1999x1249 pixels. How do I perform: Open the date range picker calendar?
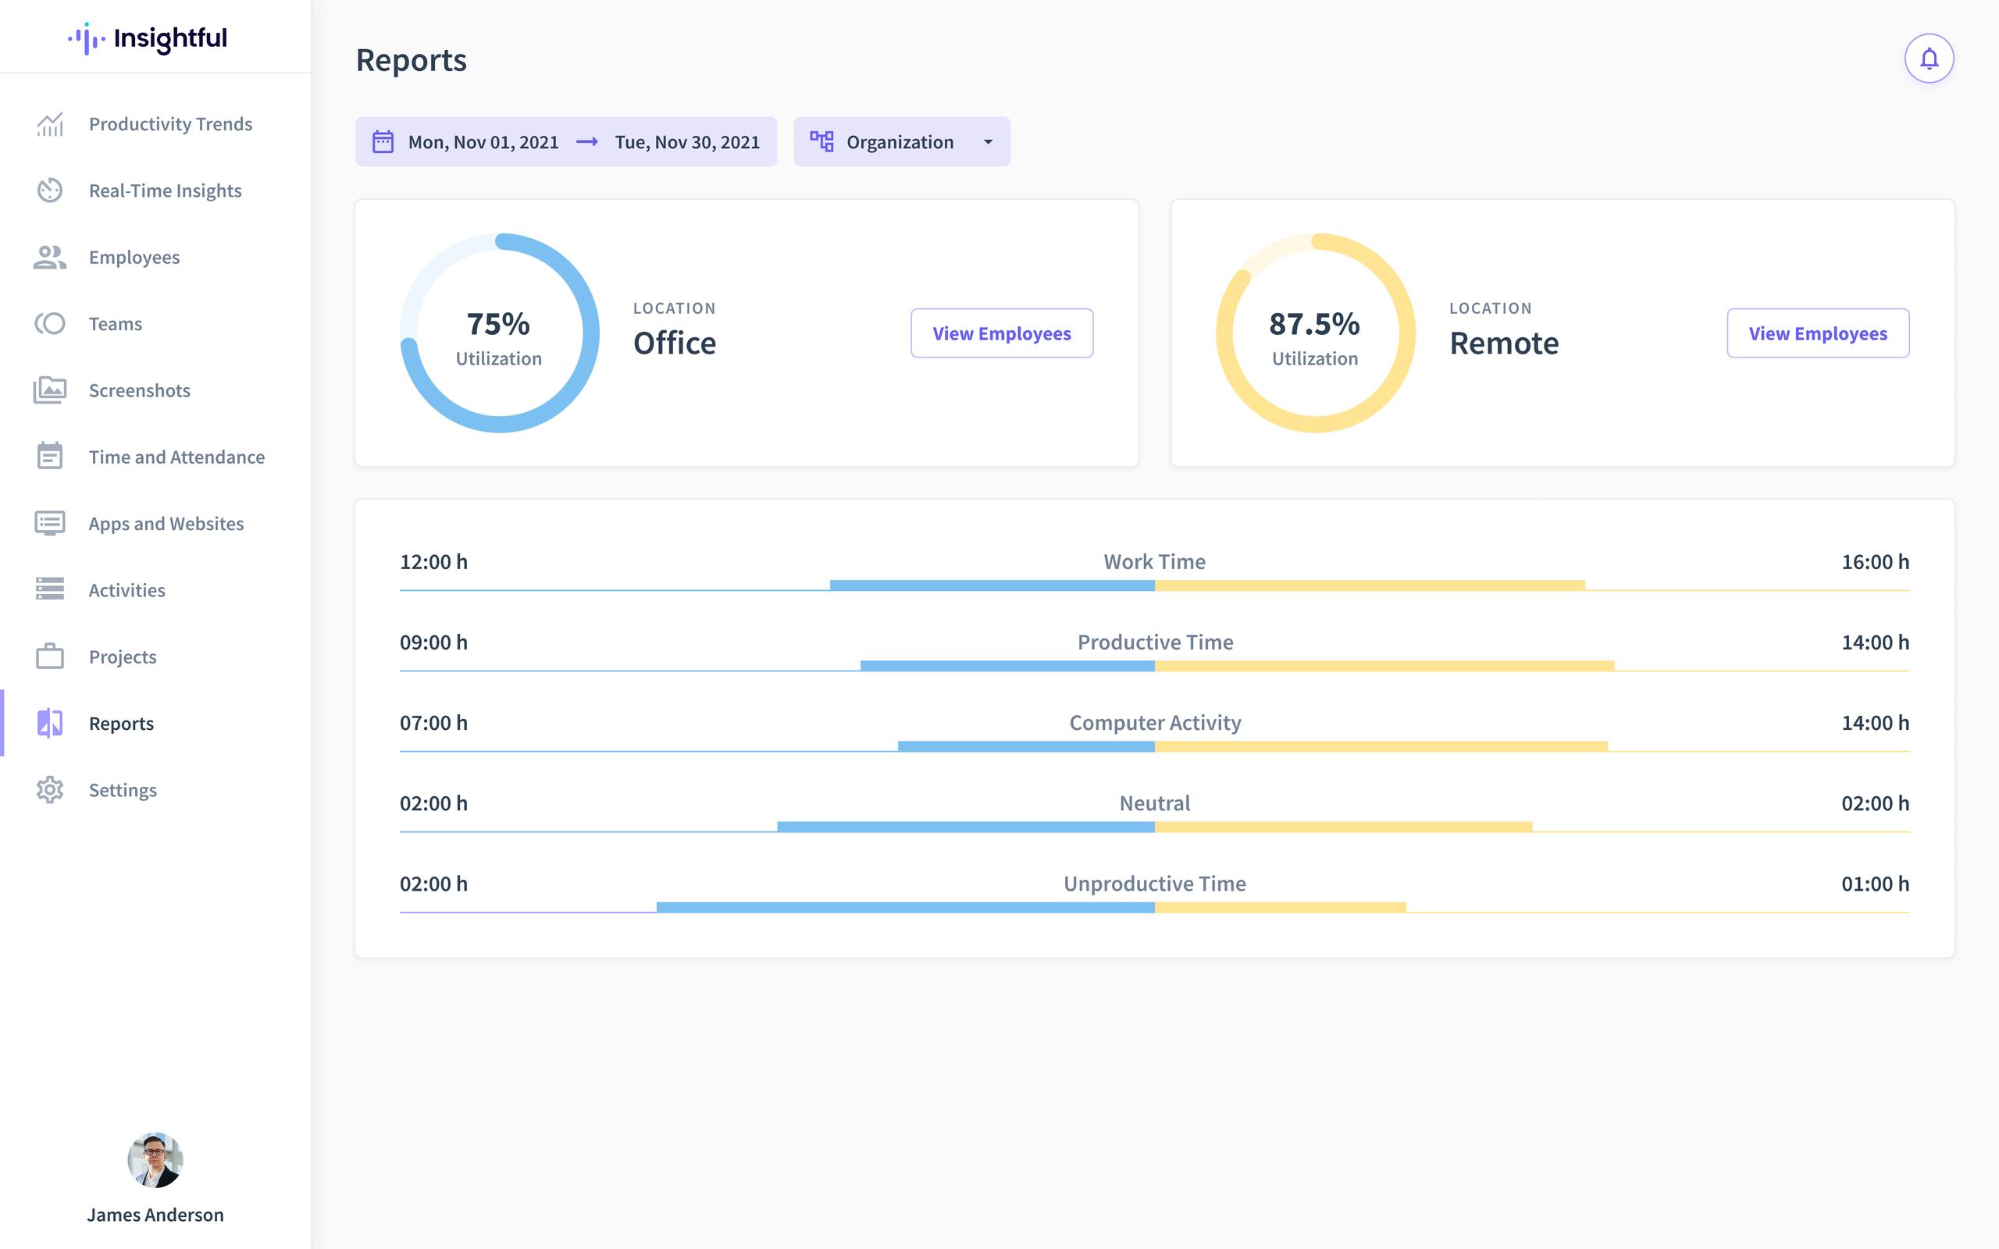click(383, 142)
